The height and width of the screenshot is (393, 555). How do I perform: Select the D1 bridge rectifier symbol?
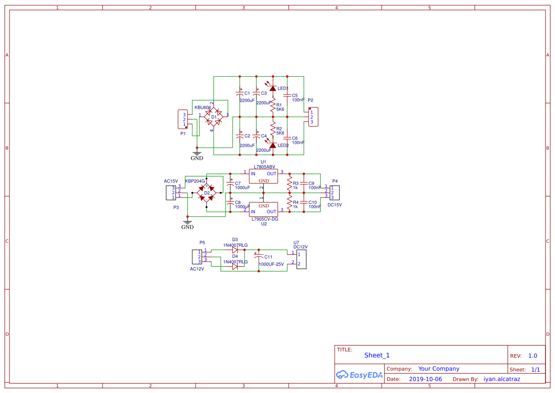(x=214, y=117)
